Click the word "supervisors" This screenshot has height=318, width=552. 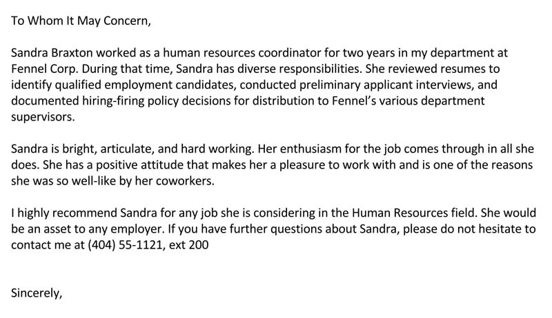pyautogui.click(x=40, y=118)
